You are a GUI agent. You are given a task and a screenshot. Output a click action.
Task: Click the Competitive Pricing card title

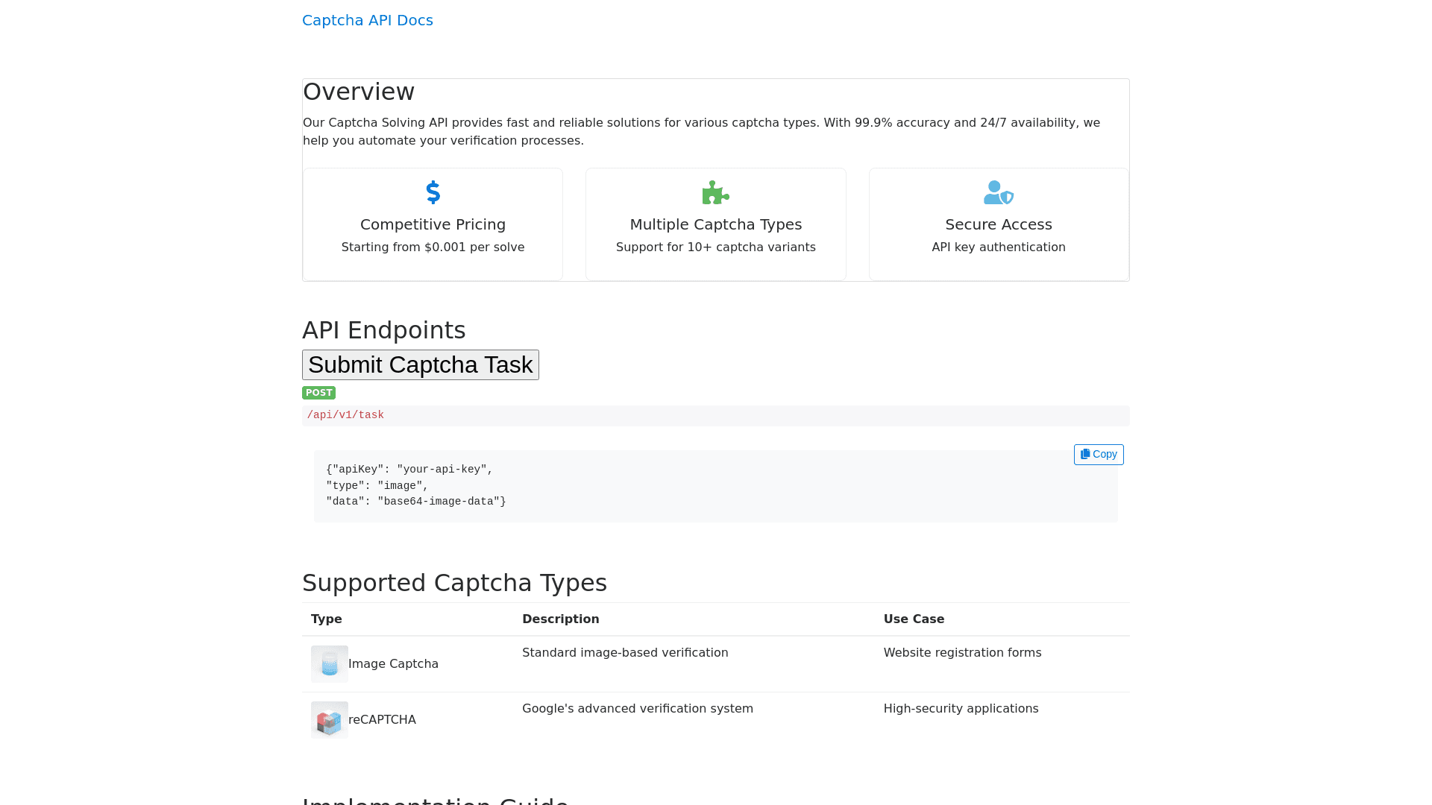click(x=433, y=224)
